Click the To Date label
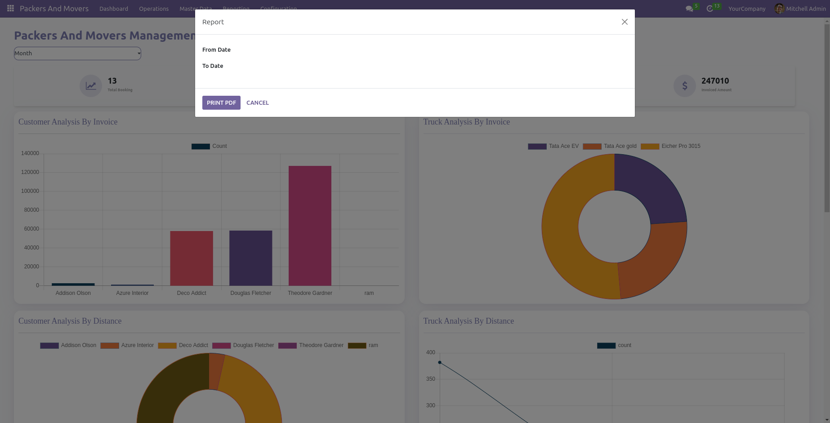 213,66
